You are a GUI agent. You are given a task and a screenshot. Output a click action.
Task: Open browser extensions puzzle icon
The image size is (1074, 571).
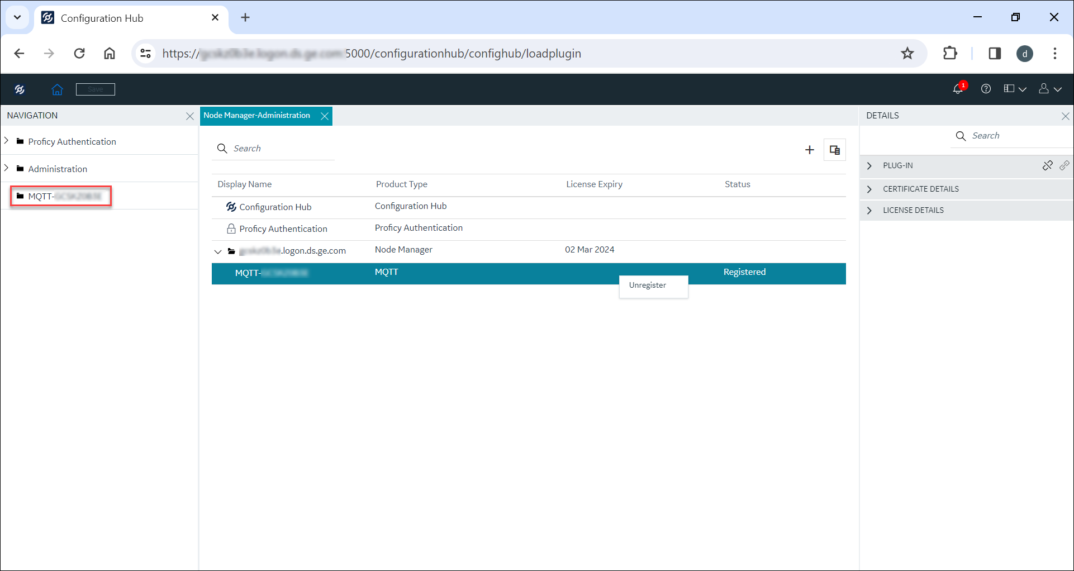click(950, 54)
